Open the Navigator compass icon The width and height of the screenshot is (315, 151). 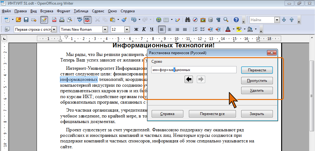[195, 20]
